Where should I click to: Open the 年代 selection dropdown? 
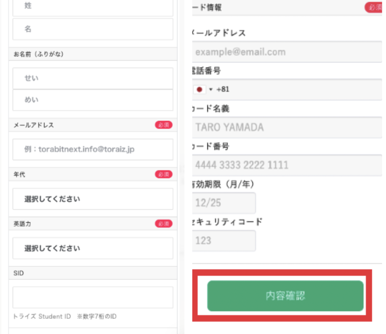[x=93, y=199]
